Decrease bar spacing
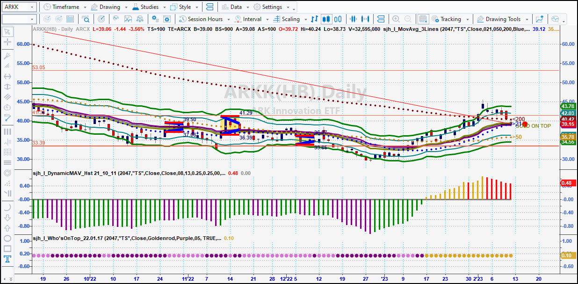The image size is (578, 284). point(354,19)
